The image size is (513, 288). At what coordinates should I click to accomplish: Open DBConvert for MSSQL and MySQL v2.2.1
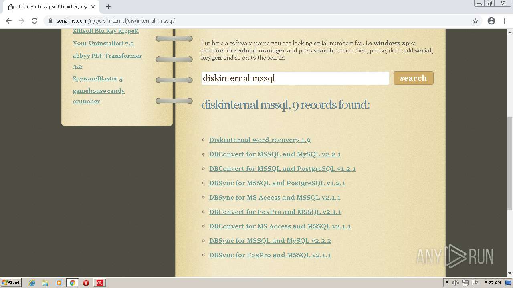pyautogui.click(x=275, y=154)
